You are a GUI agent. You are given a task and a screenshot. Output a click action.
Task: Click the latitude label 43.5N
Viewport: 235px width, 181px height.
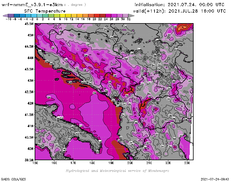tap(29, 69)
